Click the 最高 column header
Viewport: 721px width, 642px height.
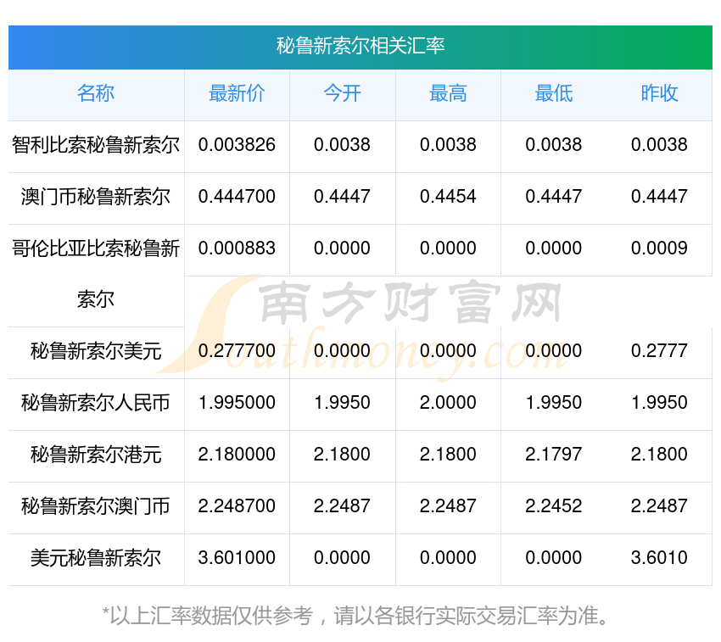449,93
